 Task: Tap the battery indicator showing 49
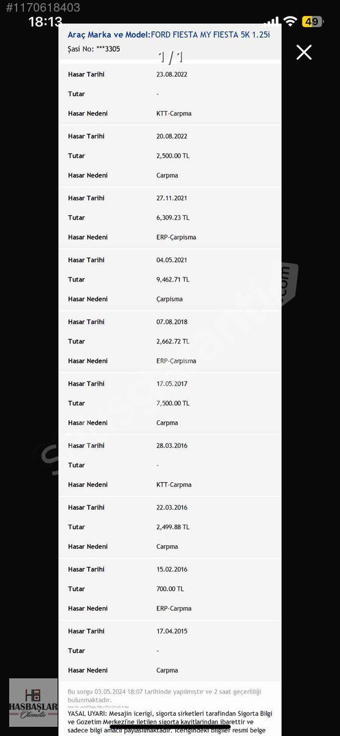312,21
